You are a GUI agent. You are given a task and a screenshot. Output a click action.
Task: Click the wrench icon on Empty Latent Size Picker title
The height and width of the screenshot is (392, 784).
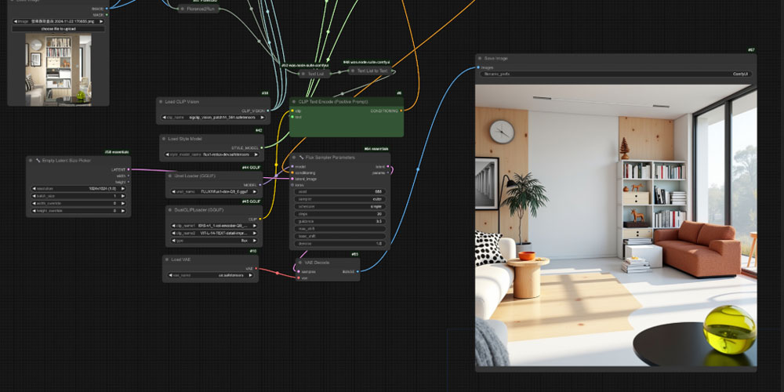click(x=38, y=161)
